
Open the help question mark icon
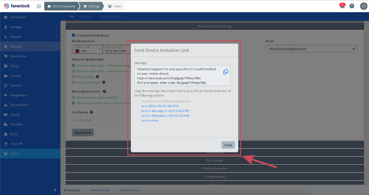tap(352, 6)
